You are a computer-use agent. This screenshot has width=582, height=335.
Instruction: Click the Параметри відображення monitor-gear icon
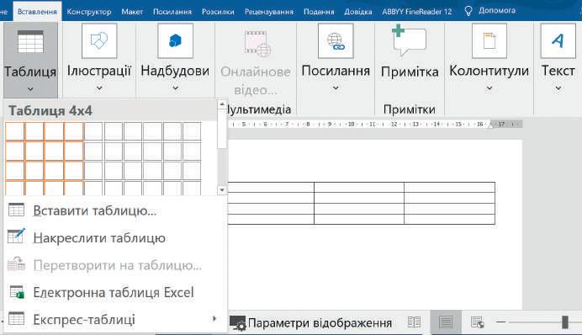click(237, 323)
